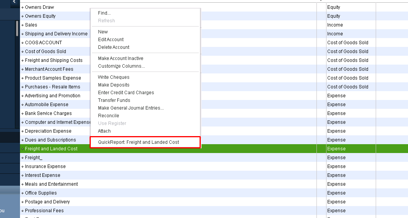Select New in the context menu

(103, 32)
